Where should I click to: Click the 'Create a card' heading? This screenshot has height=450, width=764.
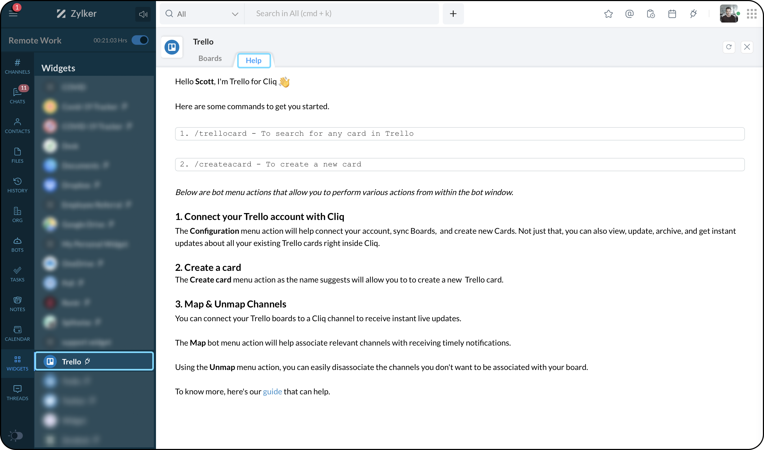[x=208, y=267]
